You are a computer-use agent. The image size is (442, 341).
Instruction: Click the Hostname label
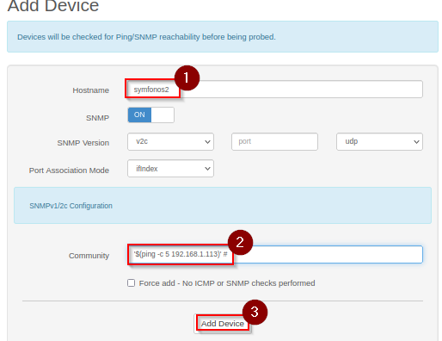[90, 90]
